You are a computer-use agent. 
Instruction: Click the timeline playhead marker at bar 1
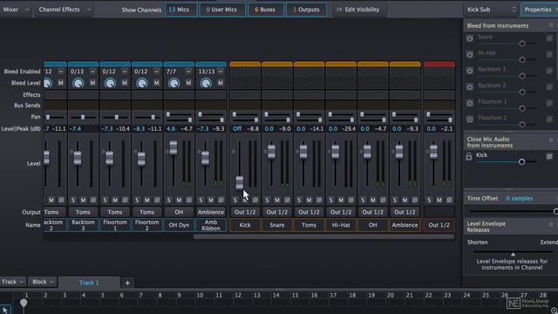pos(24,303)
